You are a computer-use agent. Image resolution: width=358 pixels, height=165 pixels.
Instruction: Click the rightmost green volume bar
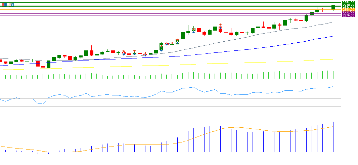(x=333, y=75)
